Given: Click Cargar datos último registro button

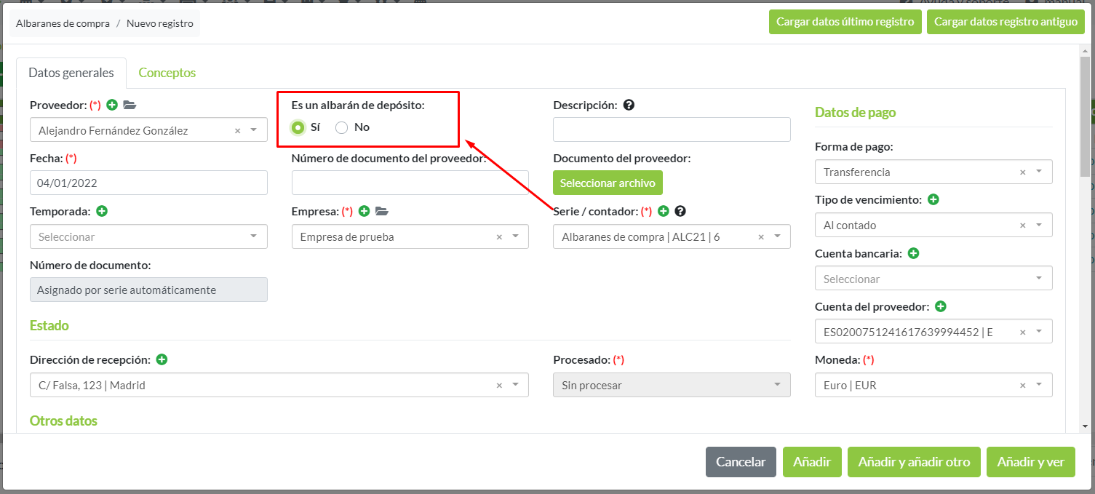Looking at the screenshot, I should 845,22.
